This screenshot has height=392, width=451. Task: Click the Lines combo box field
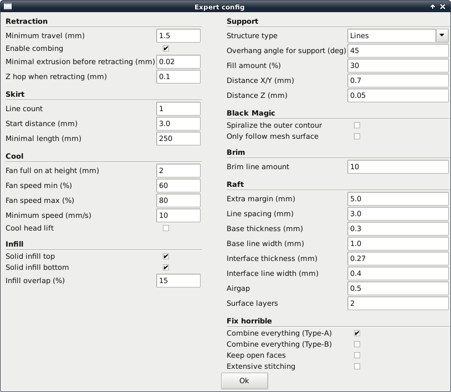click(392, 35)
